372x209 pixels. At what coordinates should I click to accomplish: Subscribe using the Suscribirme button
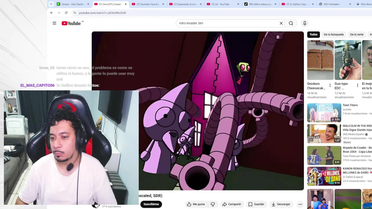151,204
